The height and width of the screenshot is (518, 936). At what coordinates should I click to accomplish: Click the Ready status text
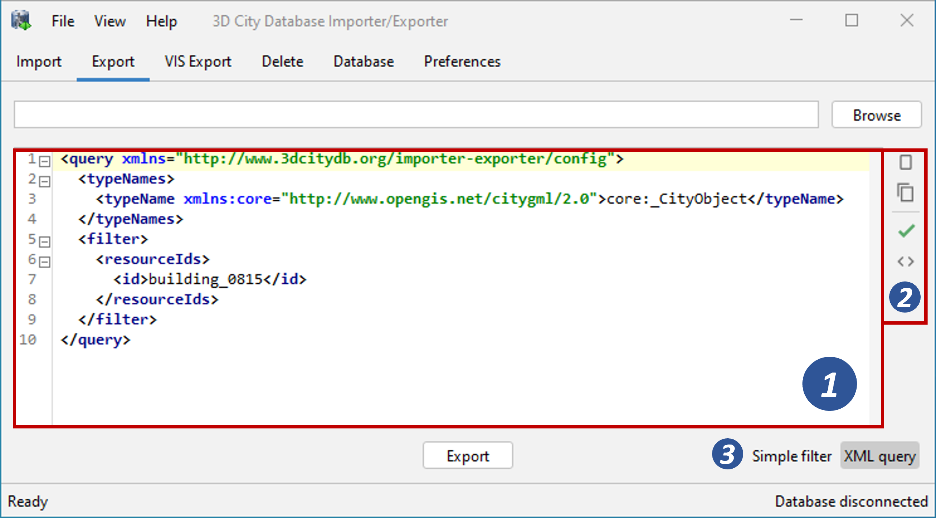click(28, 502)
